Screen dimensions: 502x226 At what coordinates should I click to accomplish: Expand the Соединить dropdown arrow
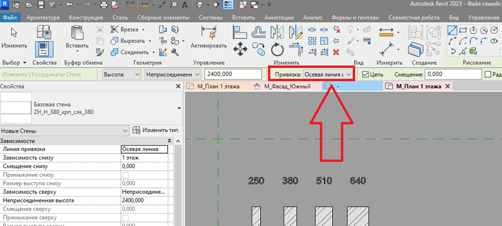click(x=154, y=52)
